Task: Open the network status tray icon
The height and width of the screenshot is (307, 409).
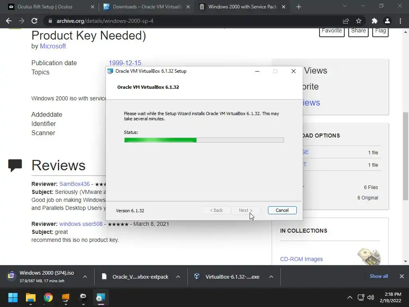Action: [x=361, y=297]
